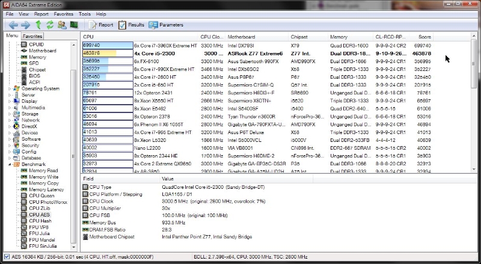Open the Favorites menu
The image size is (481, 264).
click(64, 14)
